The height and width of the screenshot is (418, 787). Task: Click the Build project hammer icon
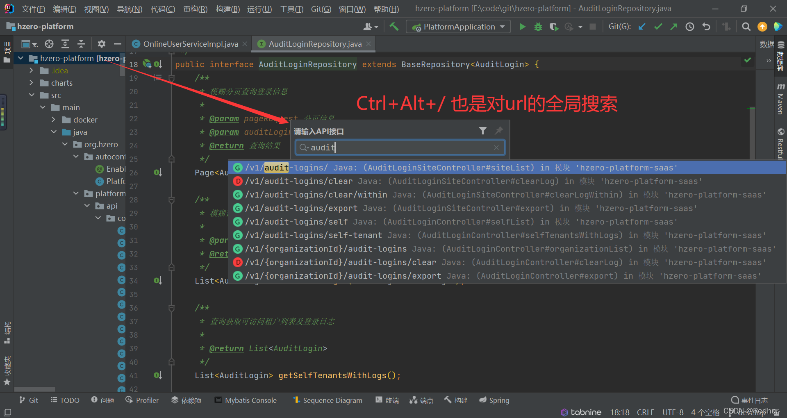click(394, 27)
